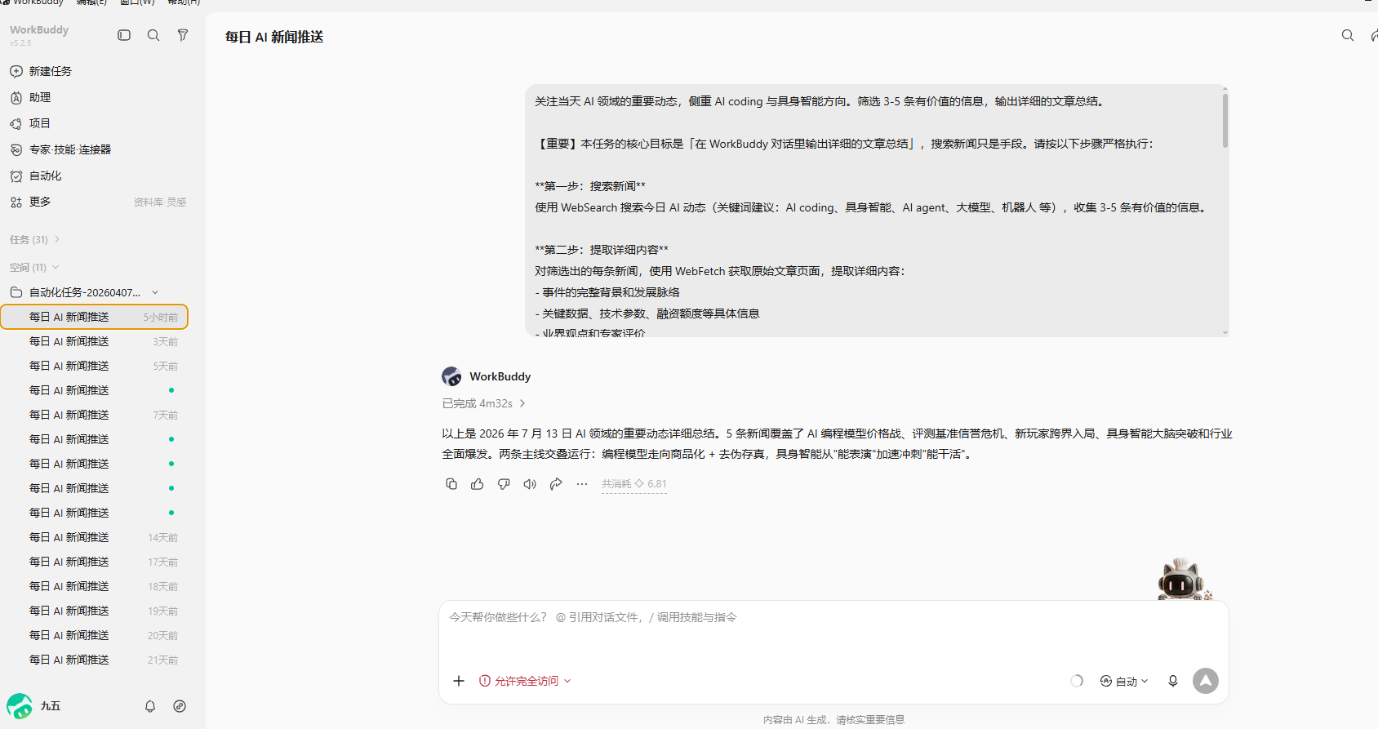This screenshot has height=729, width=1378.
Task: Open the 助理 section
Action: 40,97
